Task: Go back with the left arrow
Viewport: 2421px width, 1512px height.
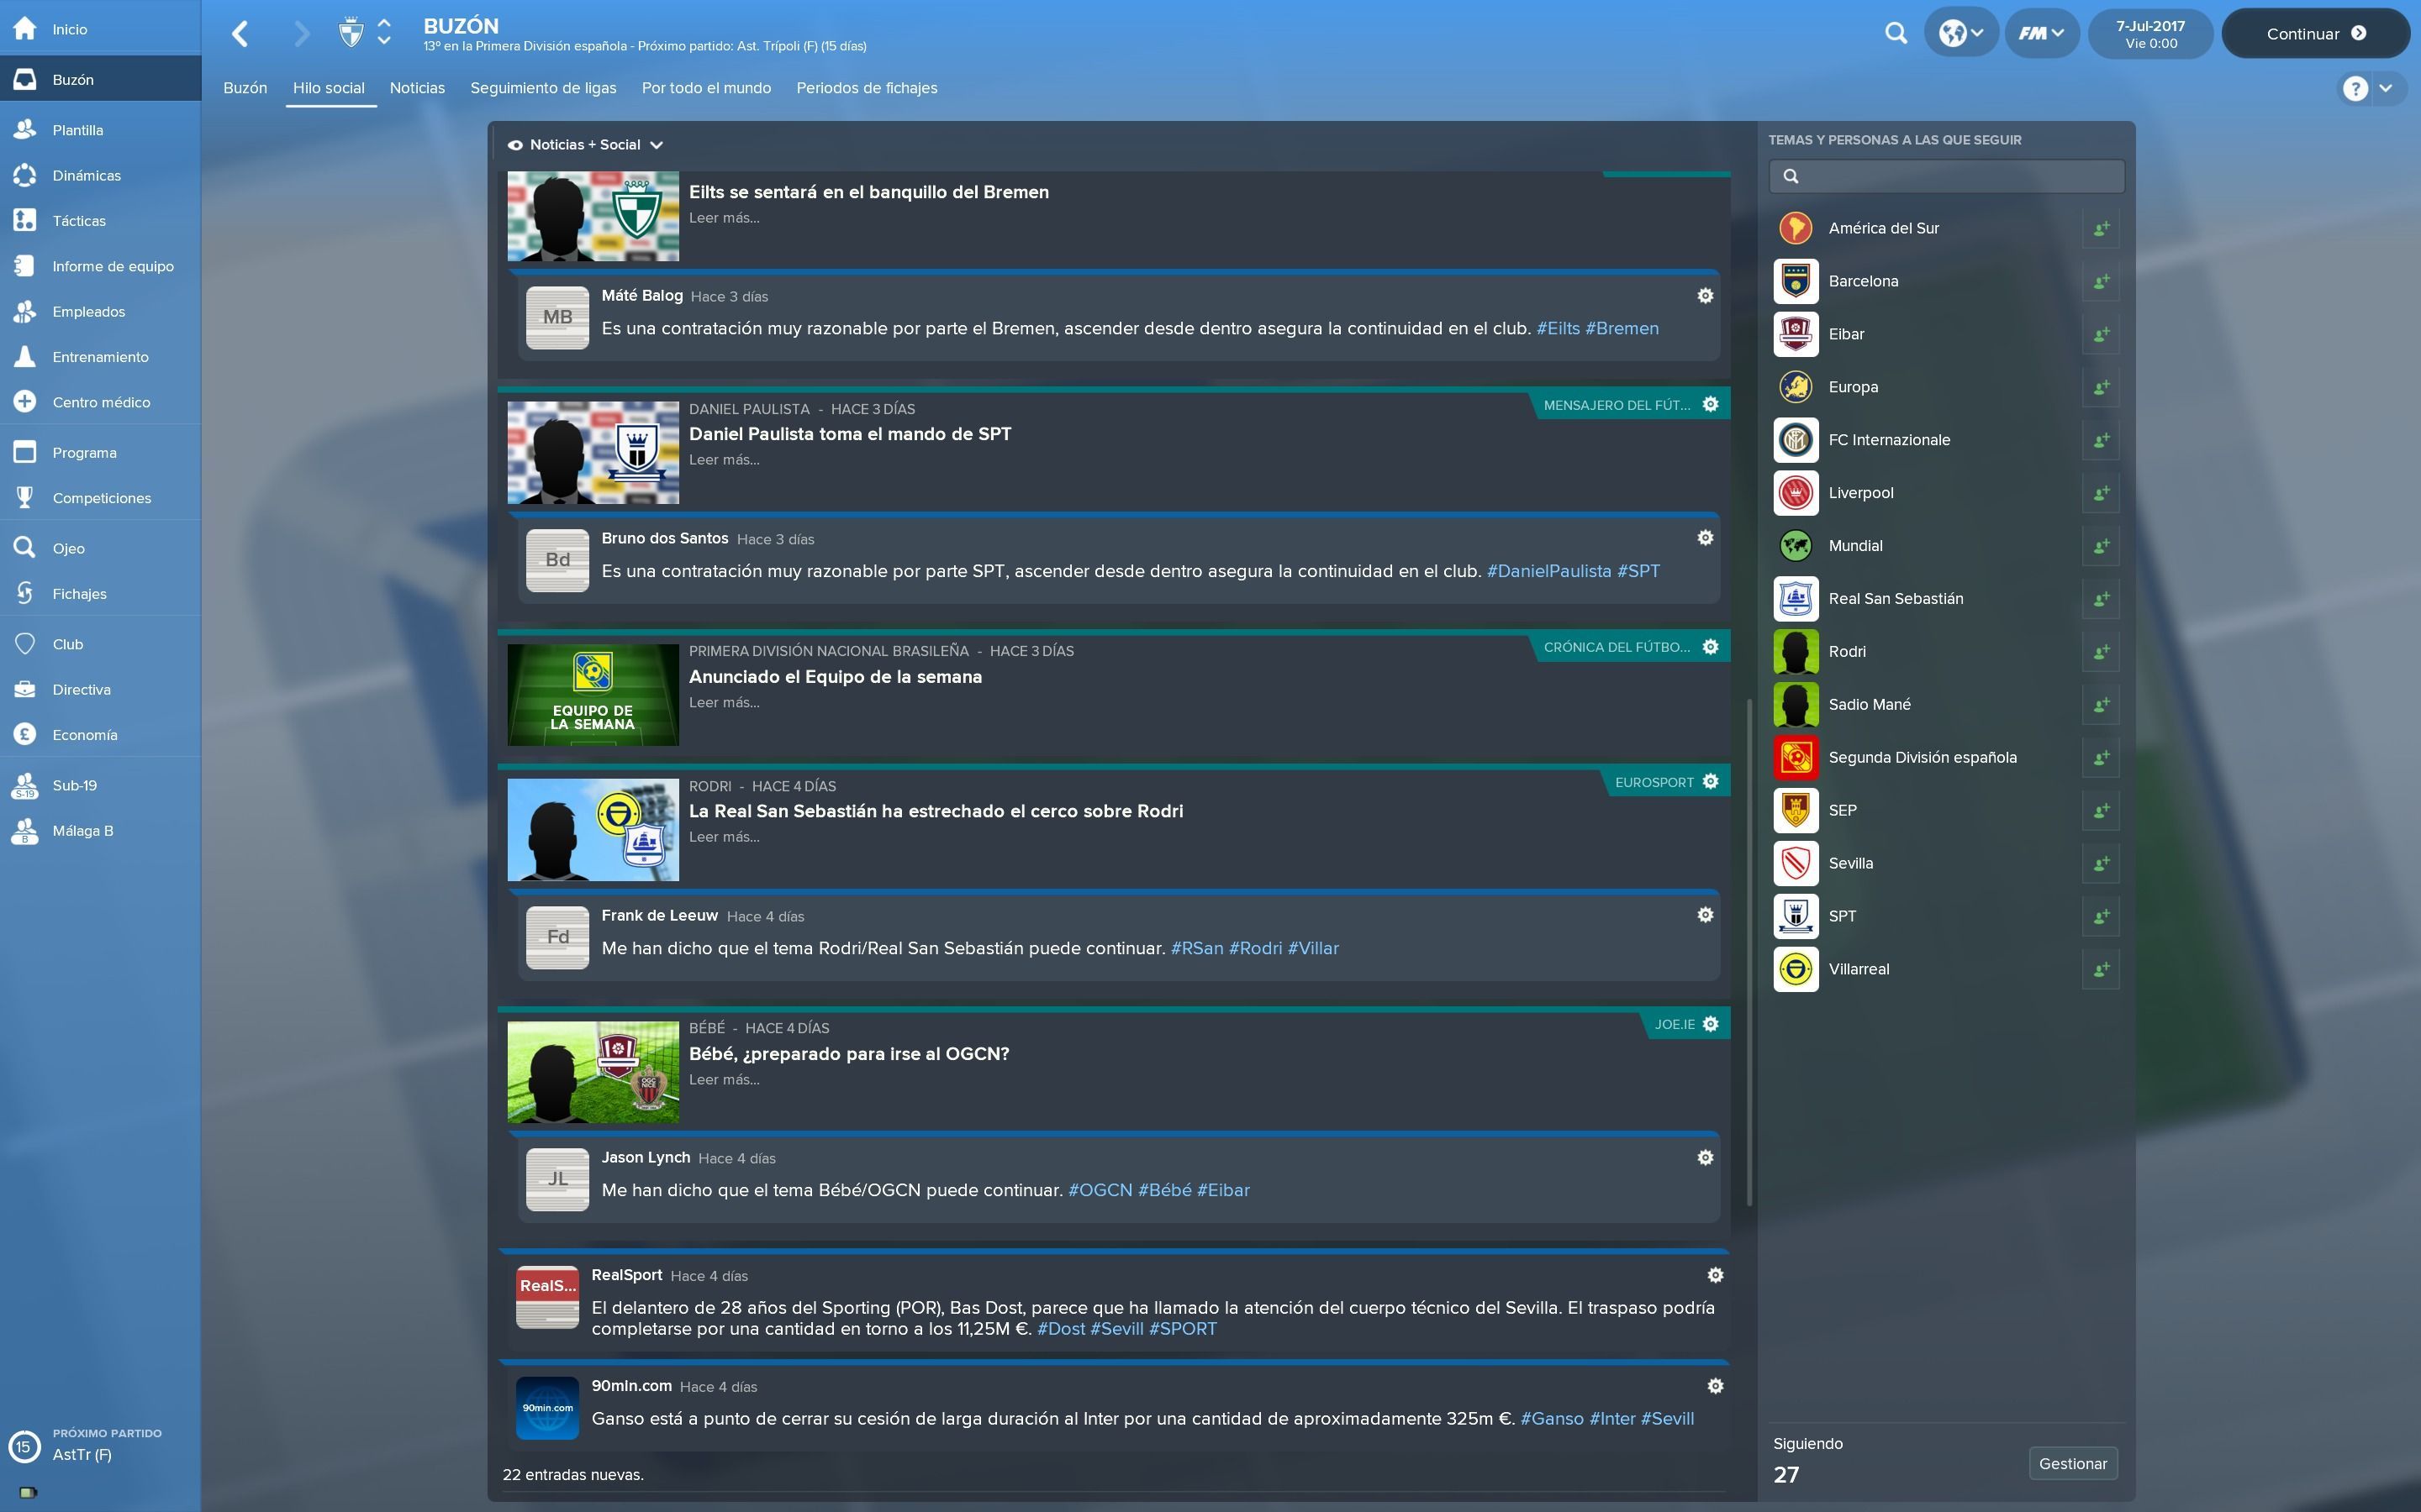Action: click(240, 34)
